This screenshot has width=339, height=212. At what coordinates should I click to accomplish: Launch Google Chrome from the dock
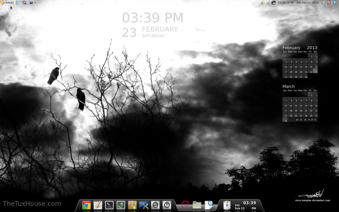coord(86,205)
